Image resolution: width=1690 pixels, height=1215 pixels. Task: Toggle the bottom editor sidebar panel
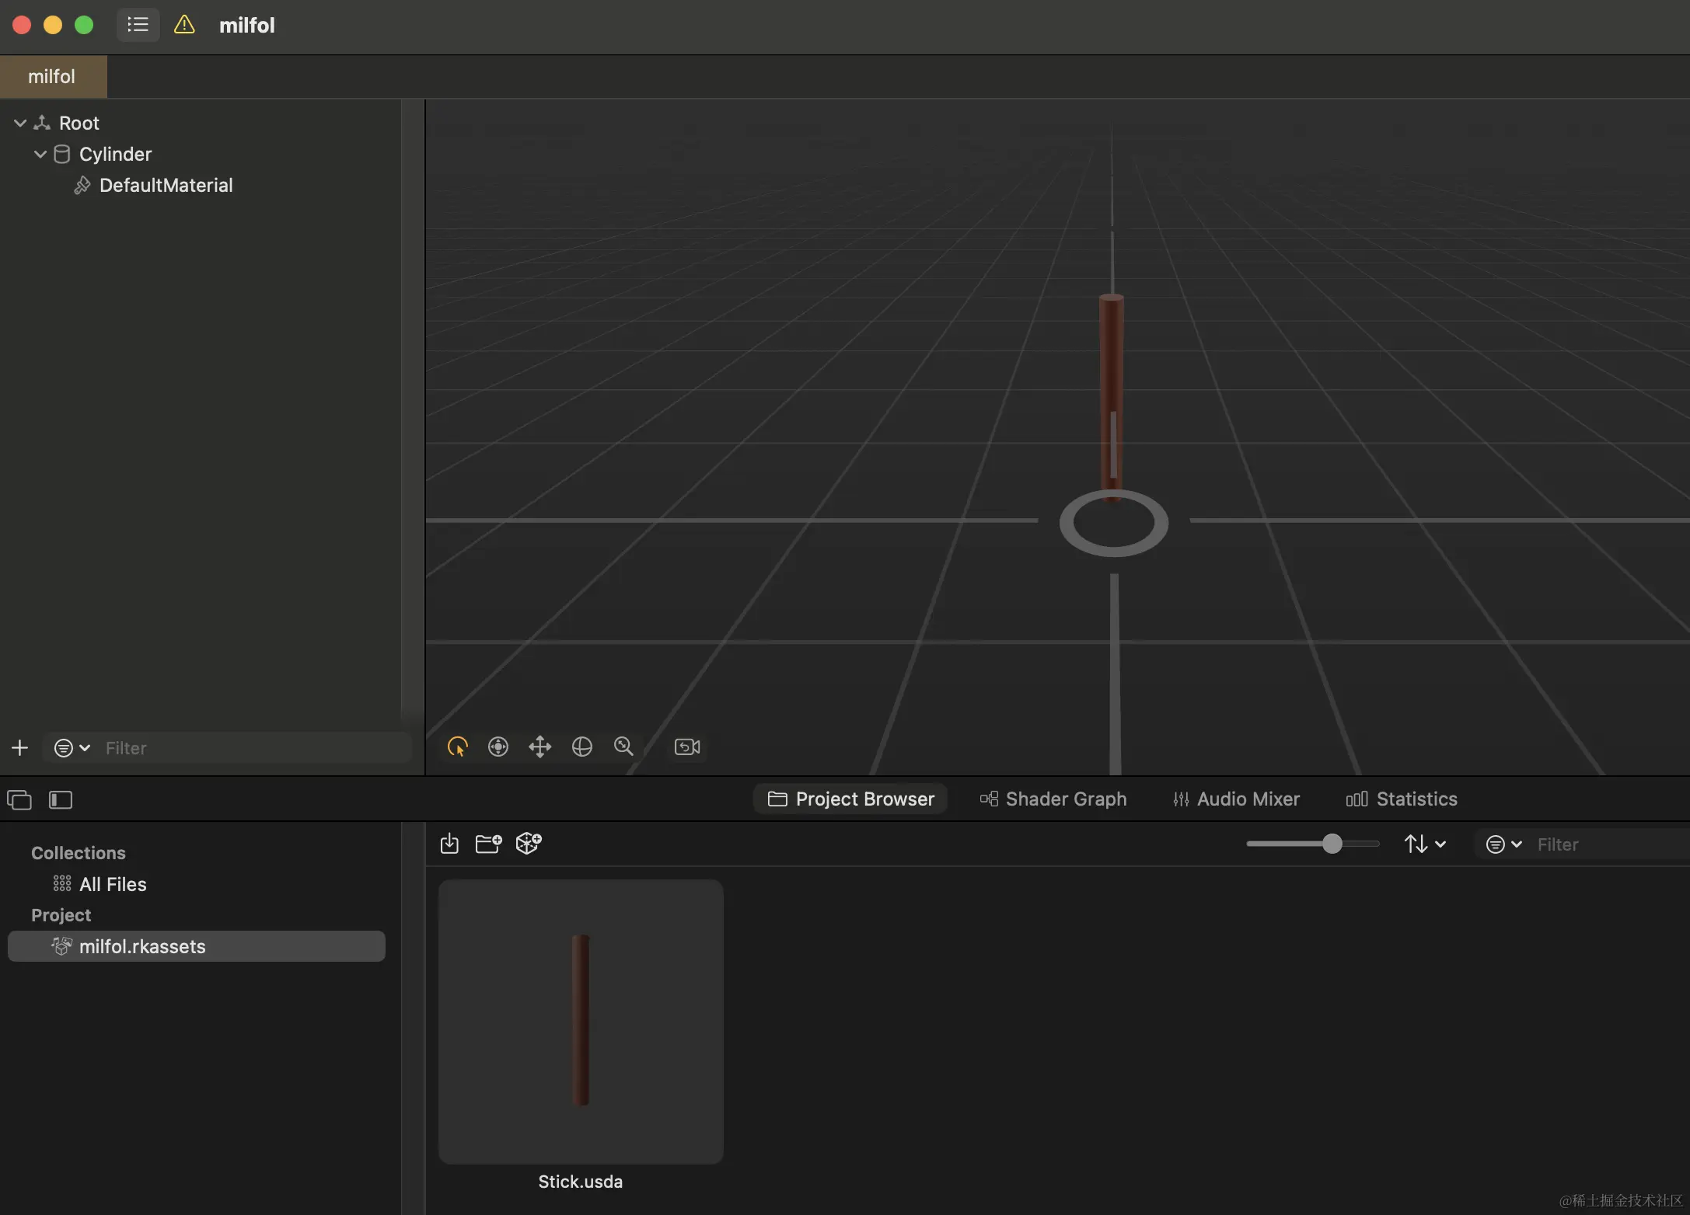(x=61, y=799)
